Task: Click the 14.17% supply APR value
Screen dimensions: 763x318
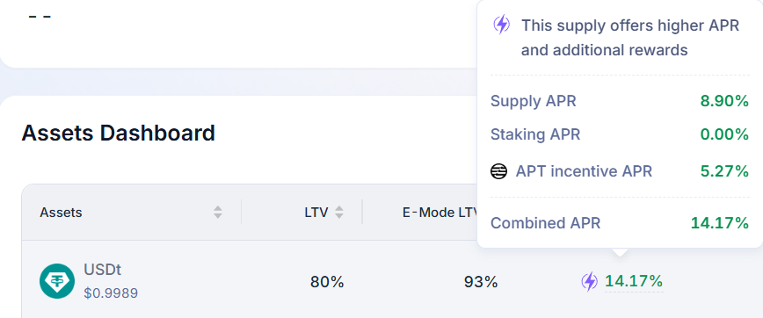Action: [634, 281]
